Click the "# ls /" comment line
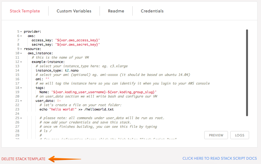The width and height of the screenshot is (261, 164). [46, 131]
